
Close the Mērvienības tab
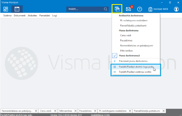(76, 111)
